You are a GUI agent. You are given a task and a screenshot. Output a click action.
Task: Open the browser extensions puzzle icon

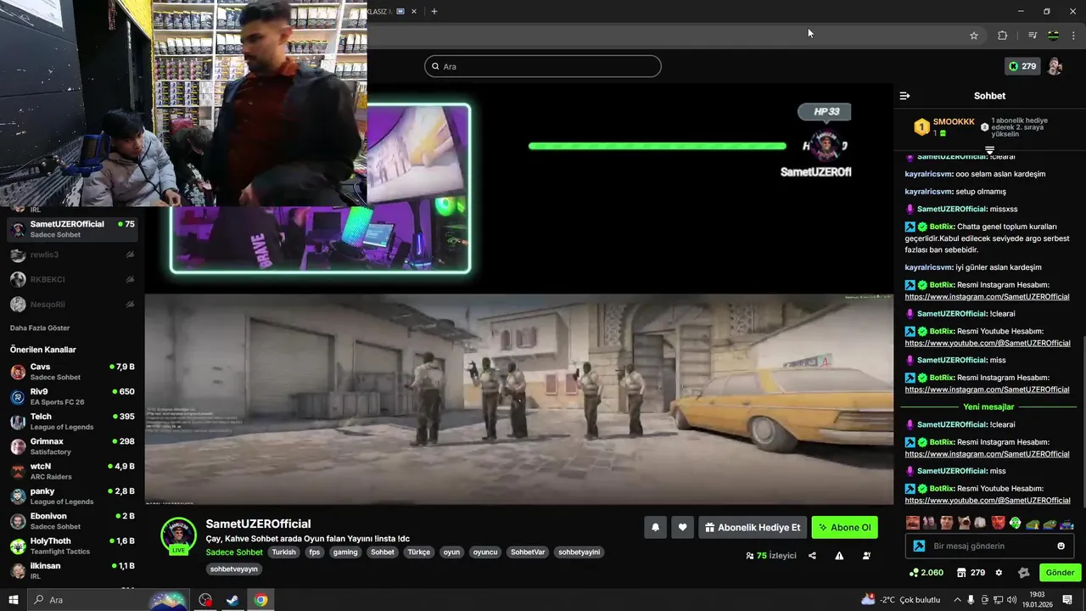(1002, 36)
